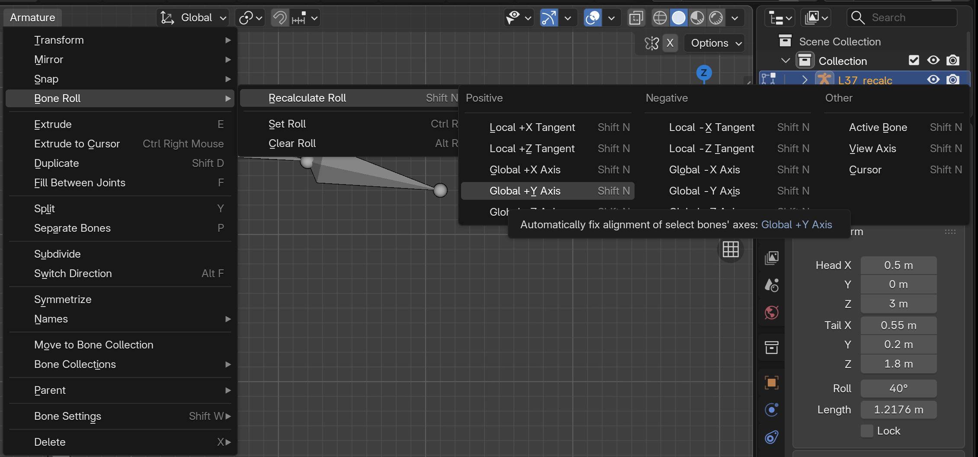Choose Cursor roll option
This screenshot has width=978, height=457.
tap(895, 170)
